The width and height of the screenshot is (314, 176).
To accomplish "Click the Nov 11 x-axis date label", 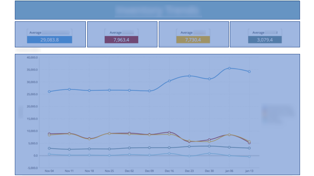I will (69, 171).
